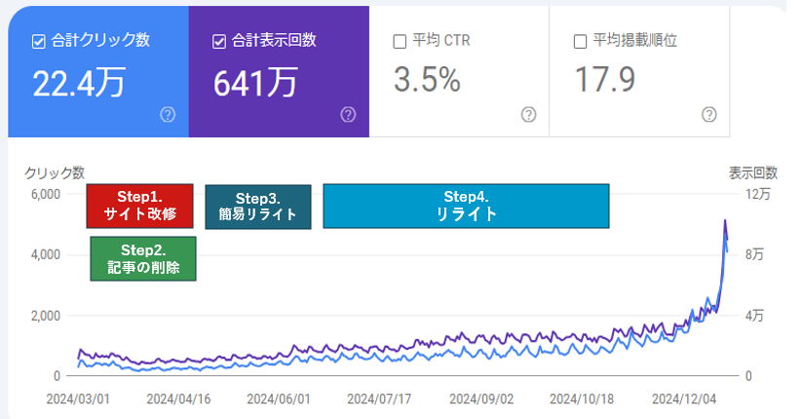Select the 641万 total impressions value
Image resolution: width=803 pixels, height=419 pixels.
[x=255, y=82]
